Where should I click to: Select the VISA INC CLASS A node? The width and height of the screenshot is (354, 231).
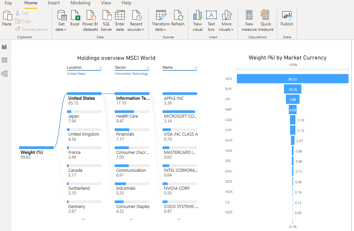point(180,135)
